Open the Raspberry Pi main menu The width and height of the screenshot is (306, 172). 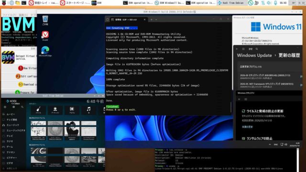pos(4,3)
